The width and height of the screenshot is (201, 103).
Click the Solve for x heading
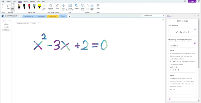174,46
